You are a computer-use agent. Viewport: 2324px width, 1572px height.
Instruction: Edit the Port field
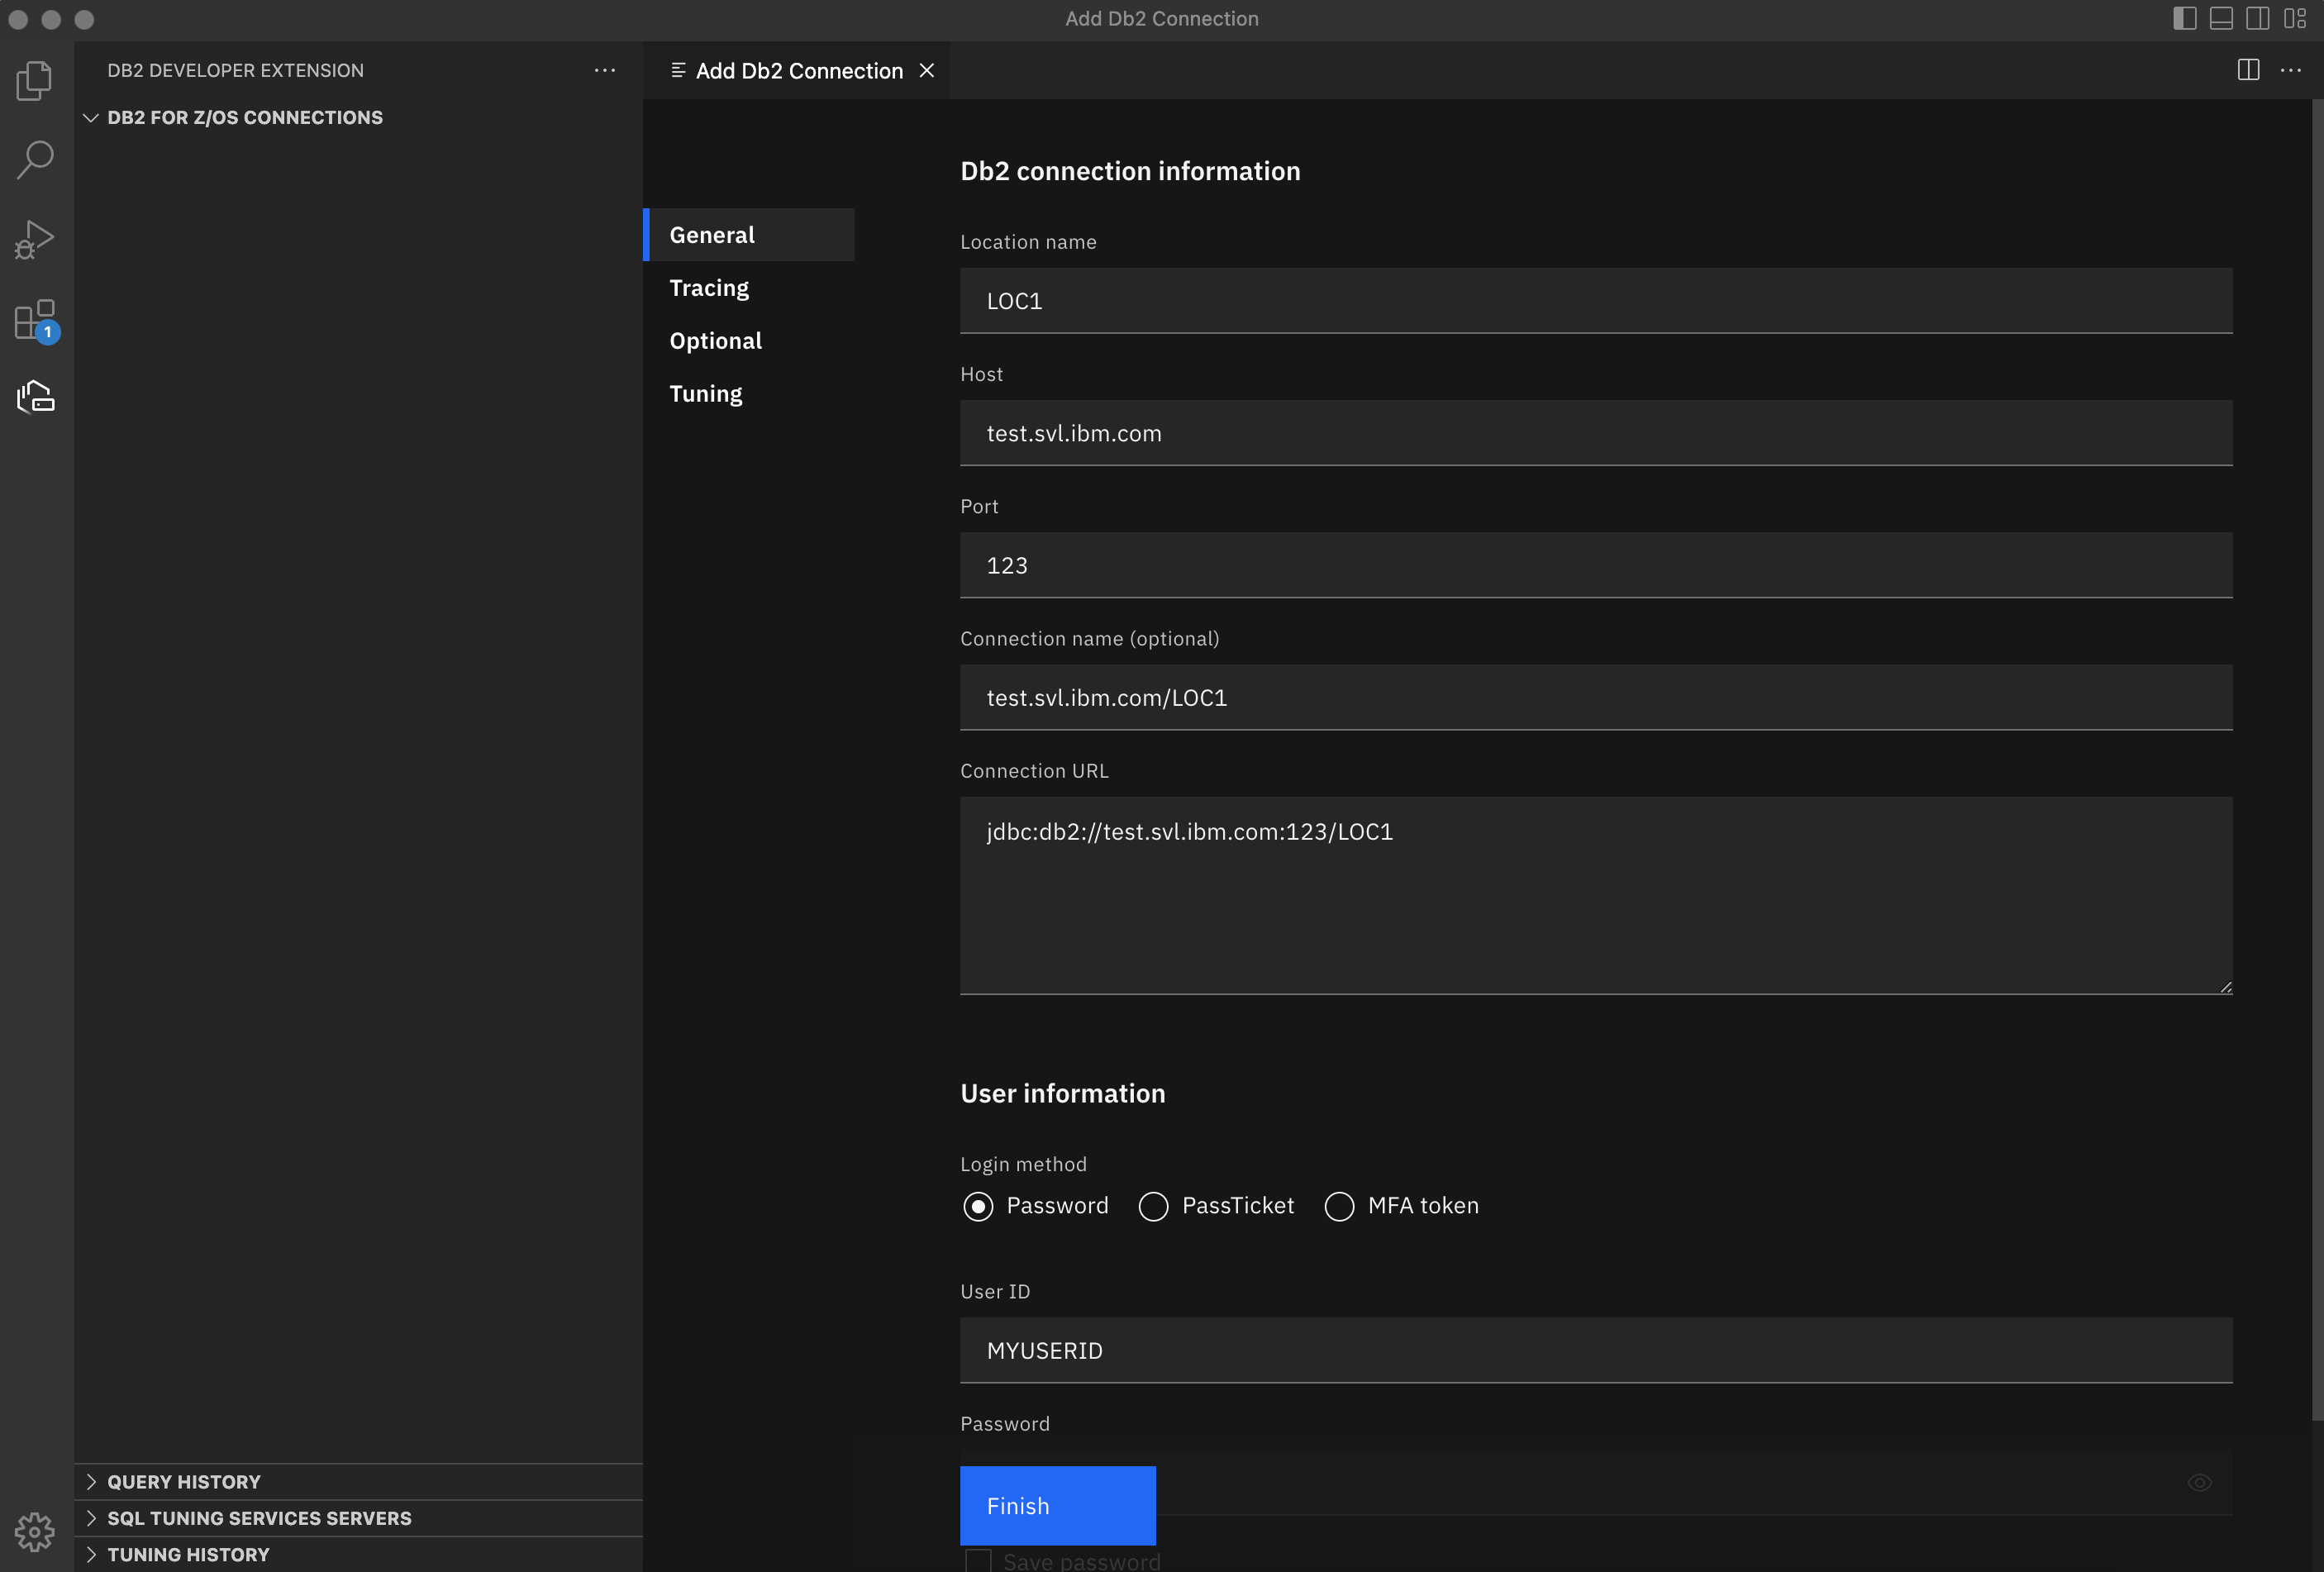(x=1596, y=565)
